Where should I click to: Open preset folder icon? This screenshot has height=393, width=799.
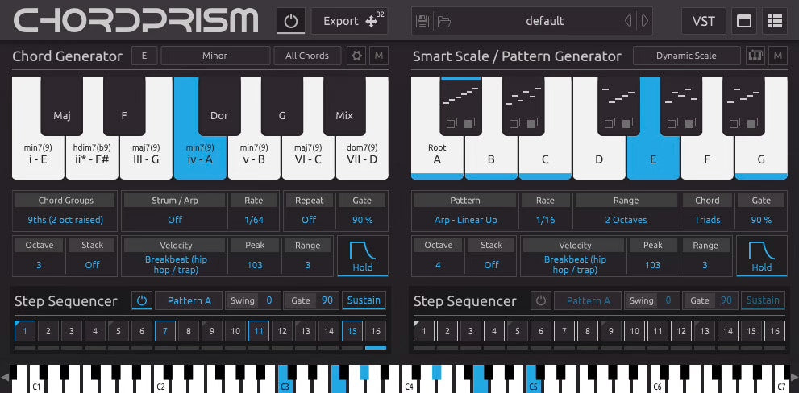point(444,22)
